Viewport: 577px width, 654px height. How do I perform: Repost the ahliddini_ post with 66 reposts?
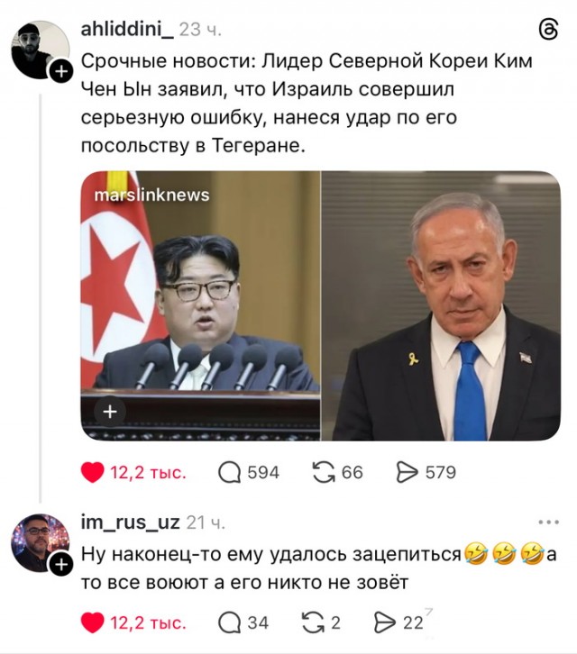coord(324,473)
